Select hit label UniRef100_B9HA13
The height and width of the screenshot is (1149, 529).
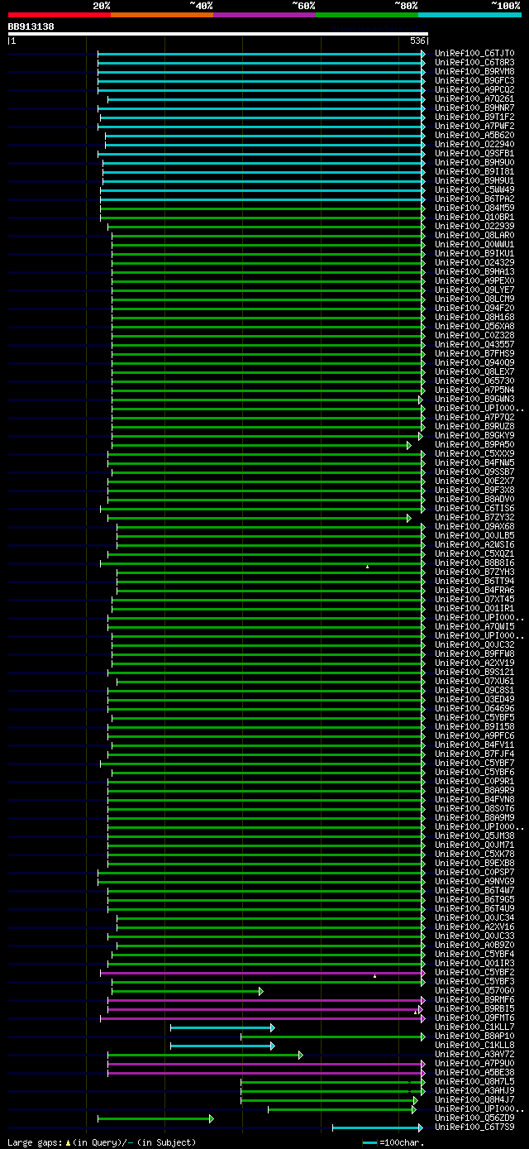click(474, 272)
